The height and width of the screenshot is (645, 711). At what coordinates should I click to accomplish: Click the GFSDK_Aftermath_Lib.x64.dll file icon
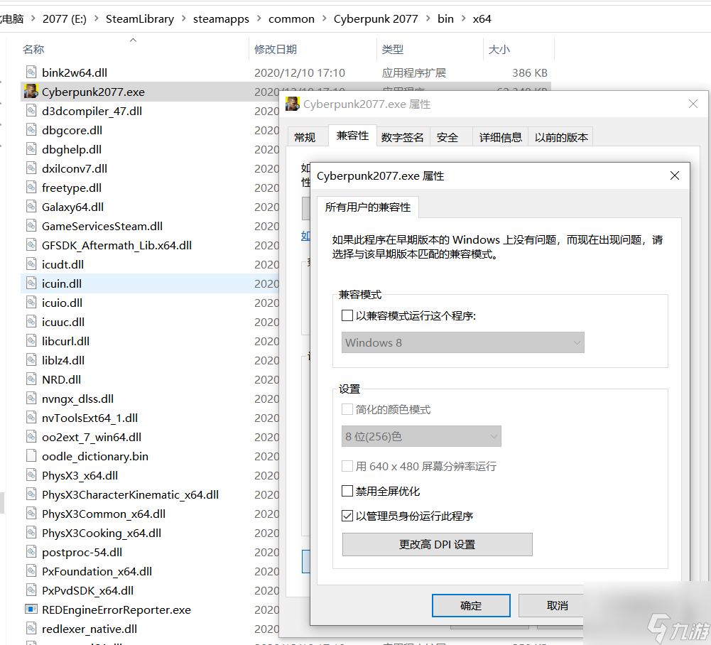tap(31, 245)
